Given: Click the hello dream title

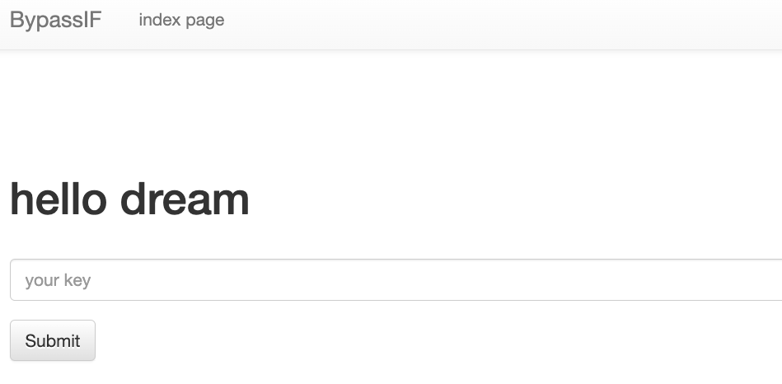Looking at the screenshot, I should click(x=129, y=199).
